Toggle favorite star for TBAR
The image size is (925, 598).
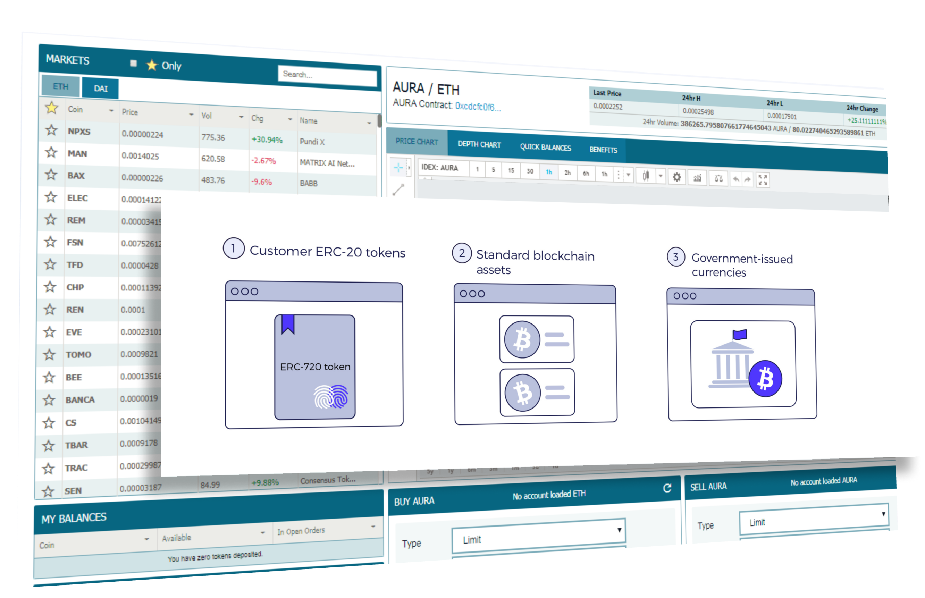49,445
